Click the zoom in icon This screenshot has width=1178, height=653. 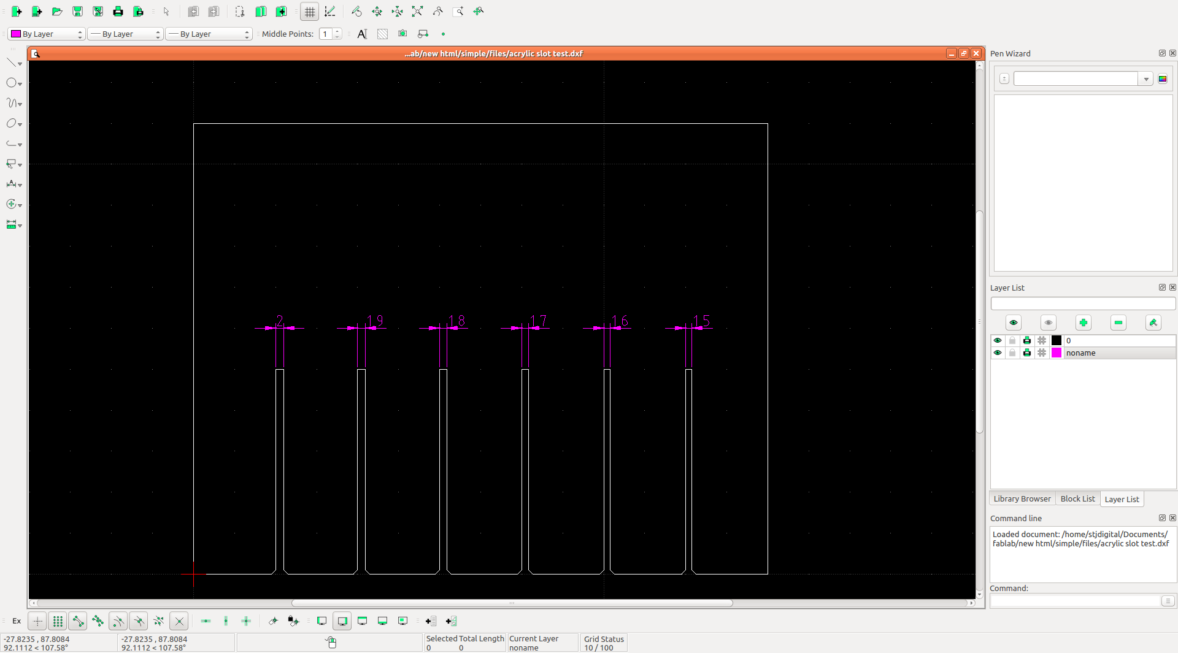click(377, 11)
